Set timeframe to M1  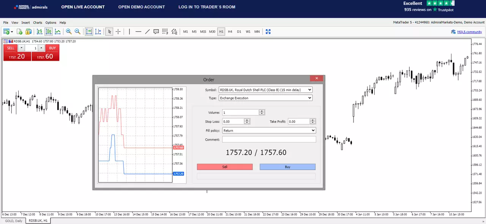[x=186, y=32]
